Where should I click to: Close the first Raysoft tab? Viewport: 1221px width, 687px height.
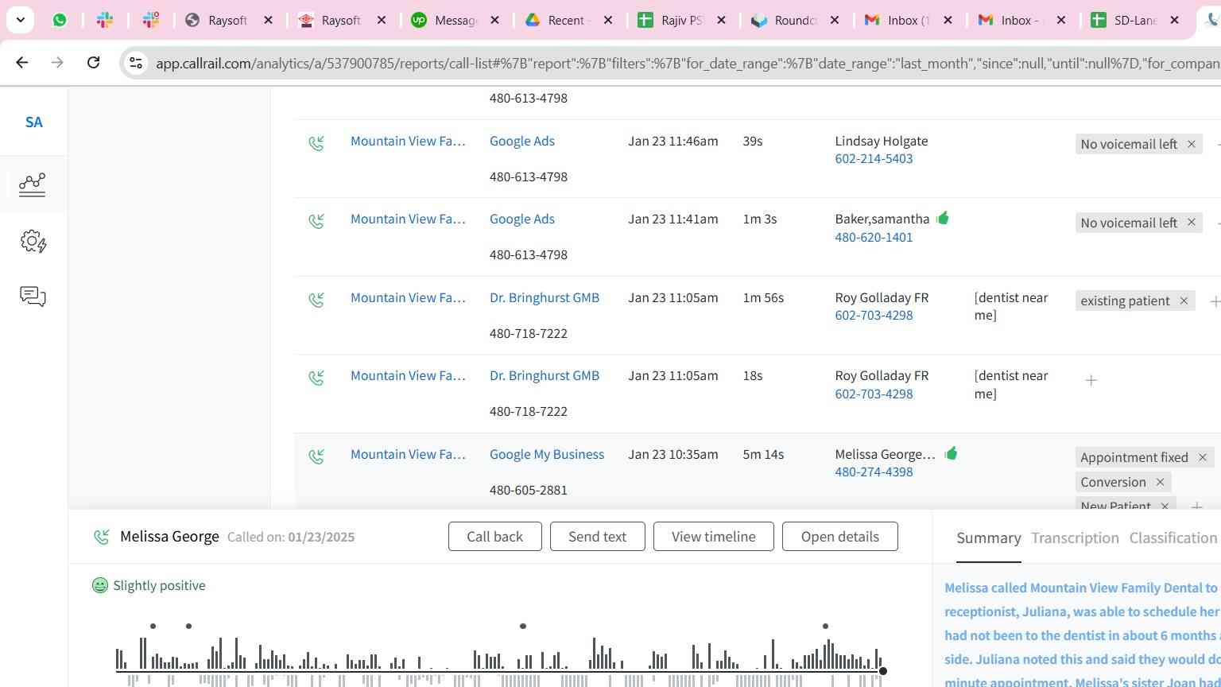pyautogui.click(x=268, y=20)
